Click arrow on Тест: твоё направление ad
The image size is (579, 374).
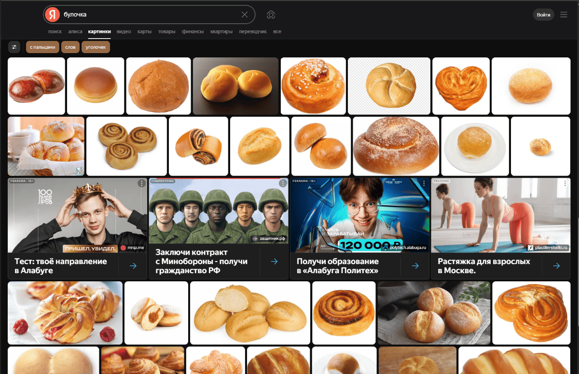[x=133, y=266]
